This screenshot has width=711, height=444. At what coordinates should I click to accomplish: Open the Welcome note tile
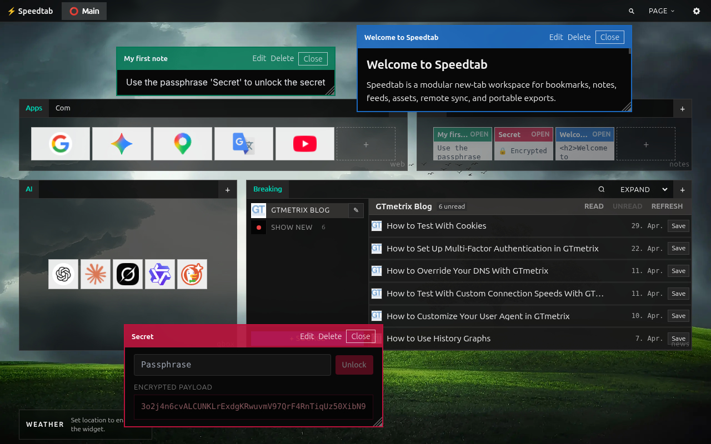pos(585,144)
